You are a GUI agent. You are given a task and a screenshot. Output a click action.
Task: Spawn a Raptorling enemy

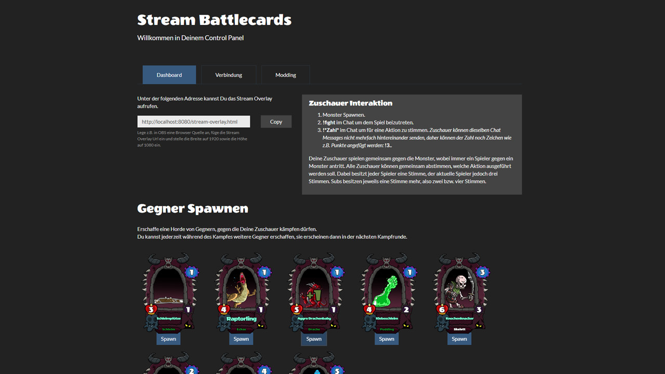[241, 339]
